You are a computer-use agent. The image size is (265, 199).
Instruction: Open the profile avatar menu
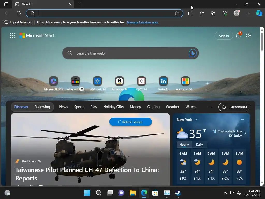(237, 13)
